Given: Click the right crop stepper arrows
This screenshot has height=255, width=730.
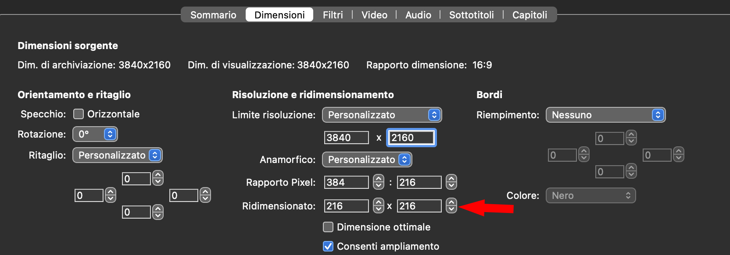Looking at the screenshot, I should 205,195.
